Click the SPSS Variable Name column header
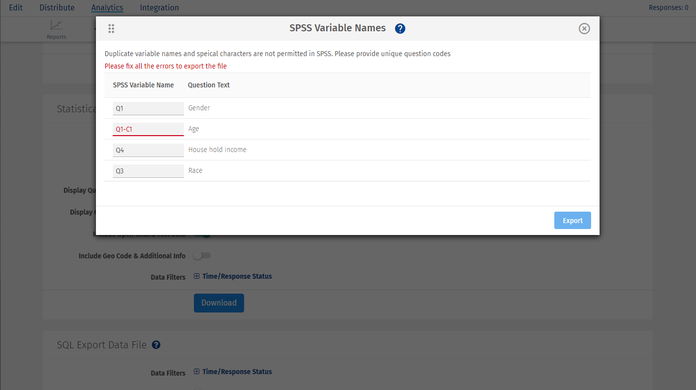The height and width of the screenshot is (390, 696). pyautogui.click(x=143, y=85)
